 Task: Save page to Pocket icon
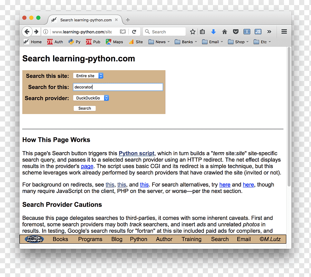pos(236,32)
